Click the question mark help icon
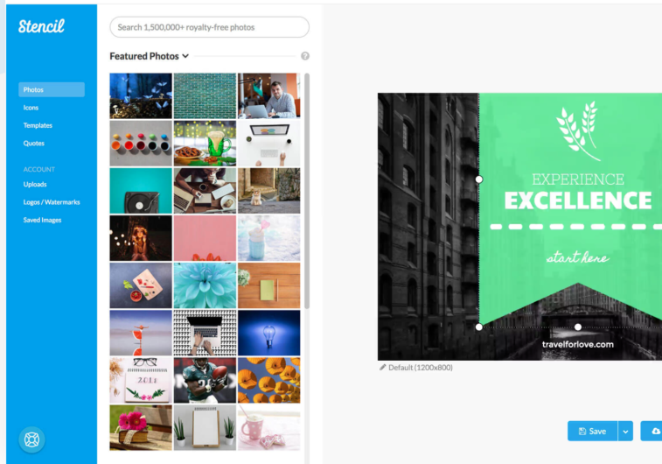662x464 pixels. click(x=305, y=56)
